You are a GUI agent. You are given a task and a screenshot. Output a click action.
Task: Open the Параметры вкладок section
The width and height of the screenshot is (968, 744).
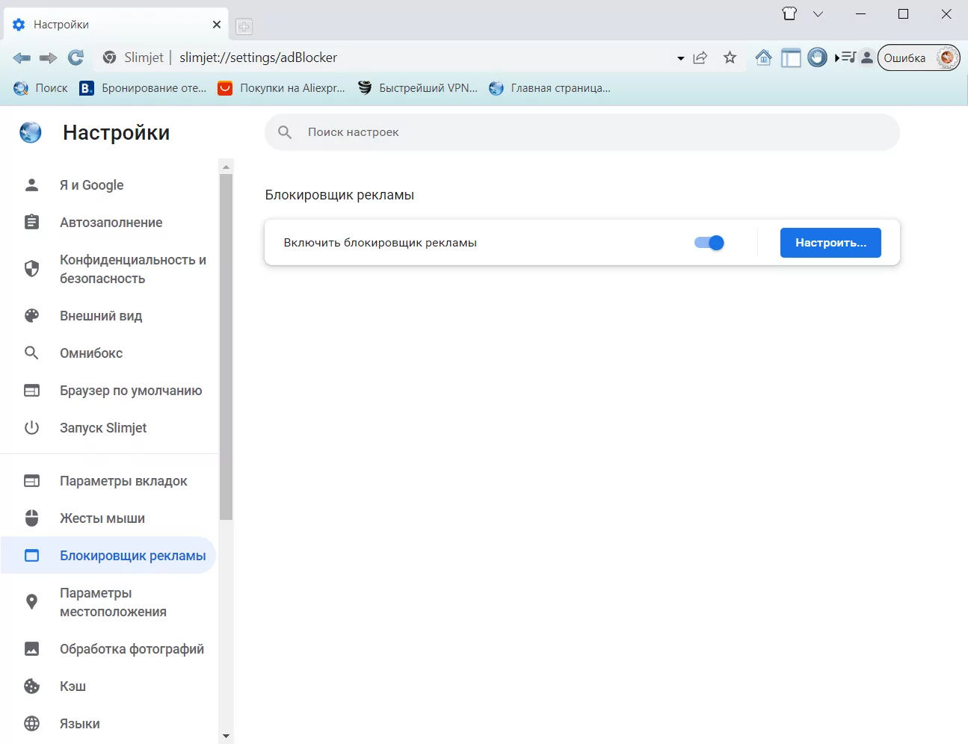coord(109,481)
